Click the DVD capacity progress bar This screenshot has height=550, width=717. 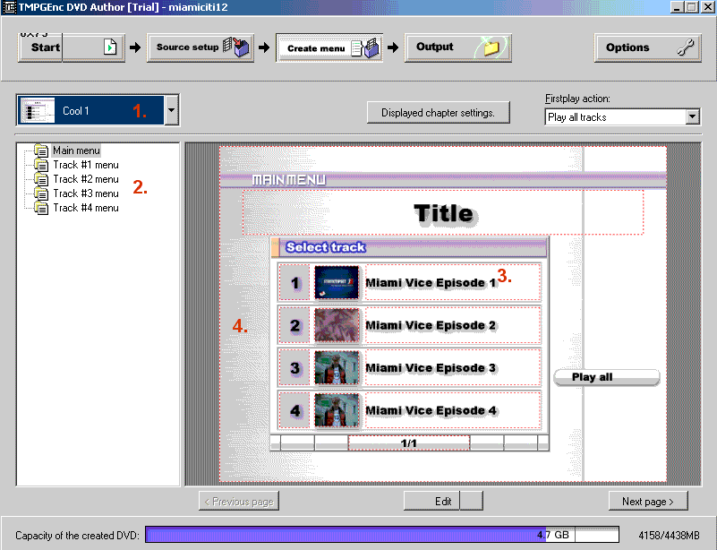tap(382, 535)
